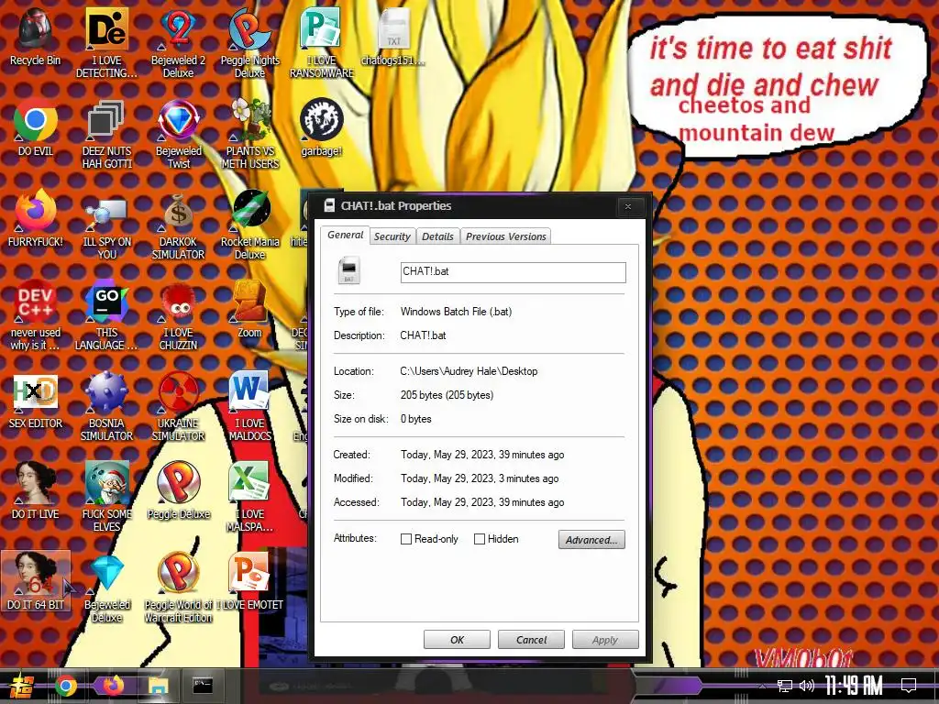Select the GoLand THIS LANGUAGE icon
This screenshot has width=939, height=704.
(x=106, y=315)
